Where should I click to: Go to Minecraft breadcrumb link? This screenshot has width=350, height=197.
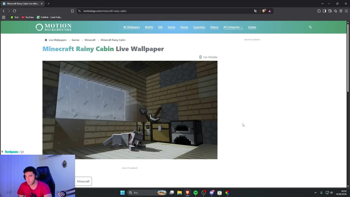90,40
